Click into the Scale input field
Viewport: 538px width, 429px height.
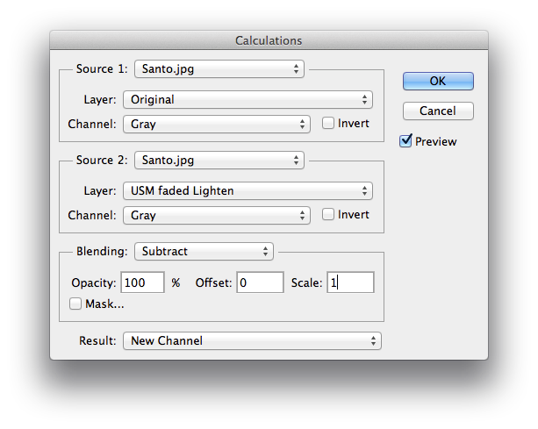click(x=350, y=282)
